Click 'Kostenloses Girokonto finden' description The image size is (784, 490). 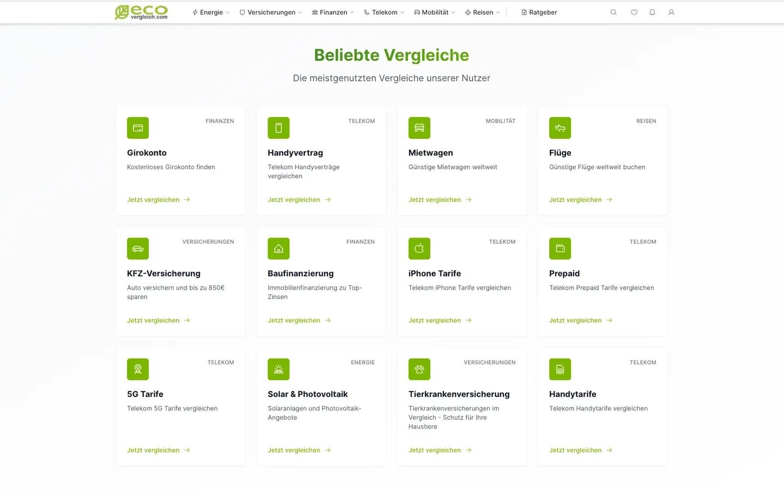point(171,167)
